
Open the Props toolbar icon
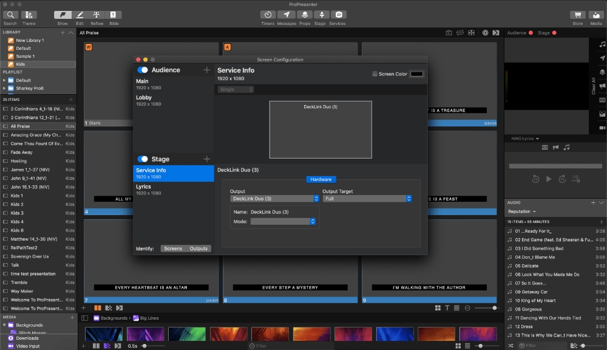coord(304,15)
